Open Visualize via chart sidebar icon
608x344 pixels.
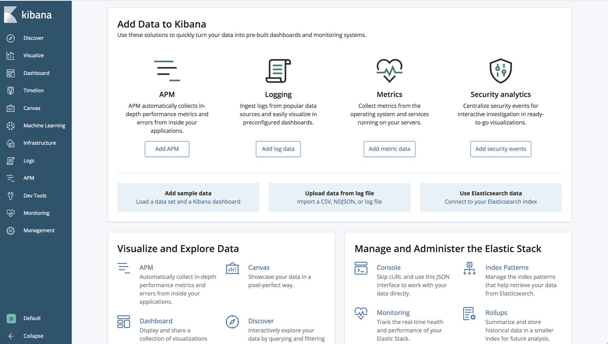tap(10, 55)
